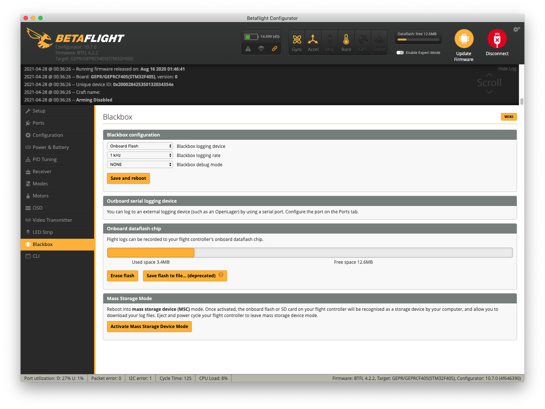This screenshot has width=545, height=409.
Task: Open the Blackbox logging device dropdown
Action: click(x=140, y=146)
